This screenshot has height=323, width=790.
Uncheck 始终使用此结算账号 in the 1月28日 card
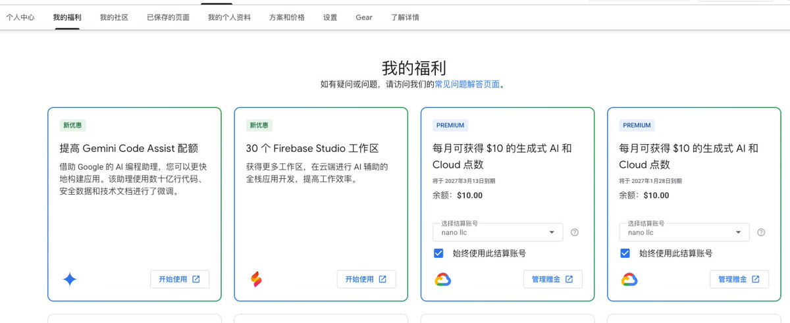(x=625, y=253)
